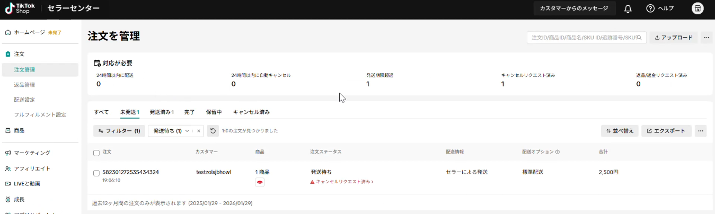Click the 未完了 badge next to ホームページ

pos(55,32)
